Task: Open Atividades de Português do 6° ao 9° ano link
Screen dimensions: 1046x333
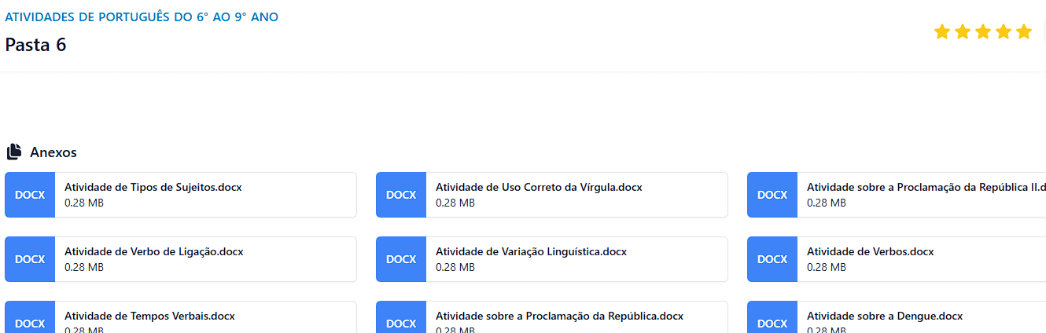Action: (x=142, y=16)
